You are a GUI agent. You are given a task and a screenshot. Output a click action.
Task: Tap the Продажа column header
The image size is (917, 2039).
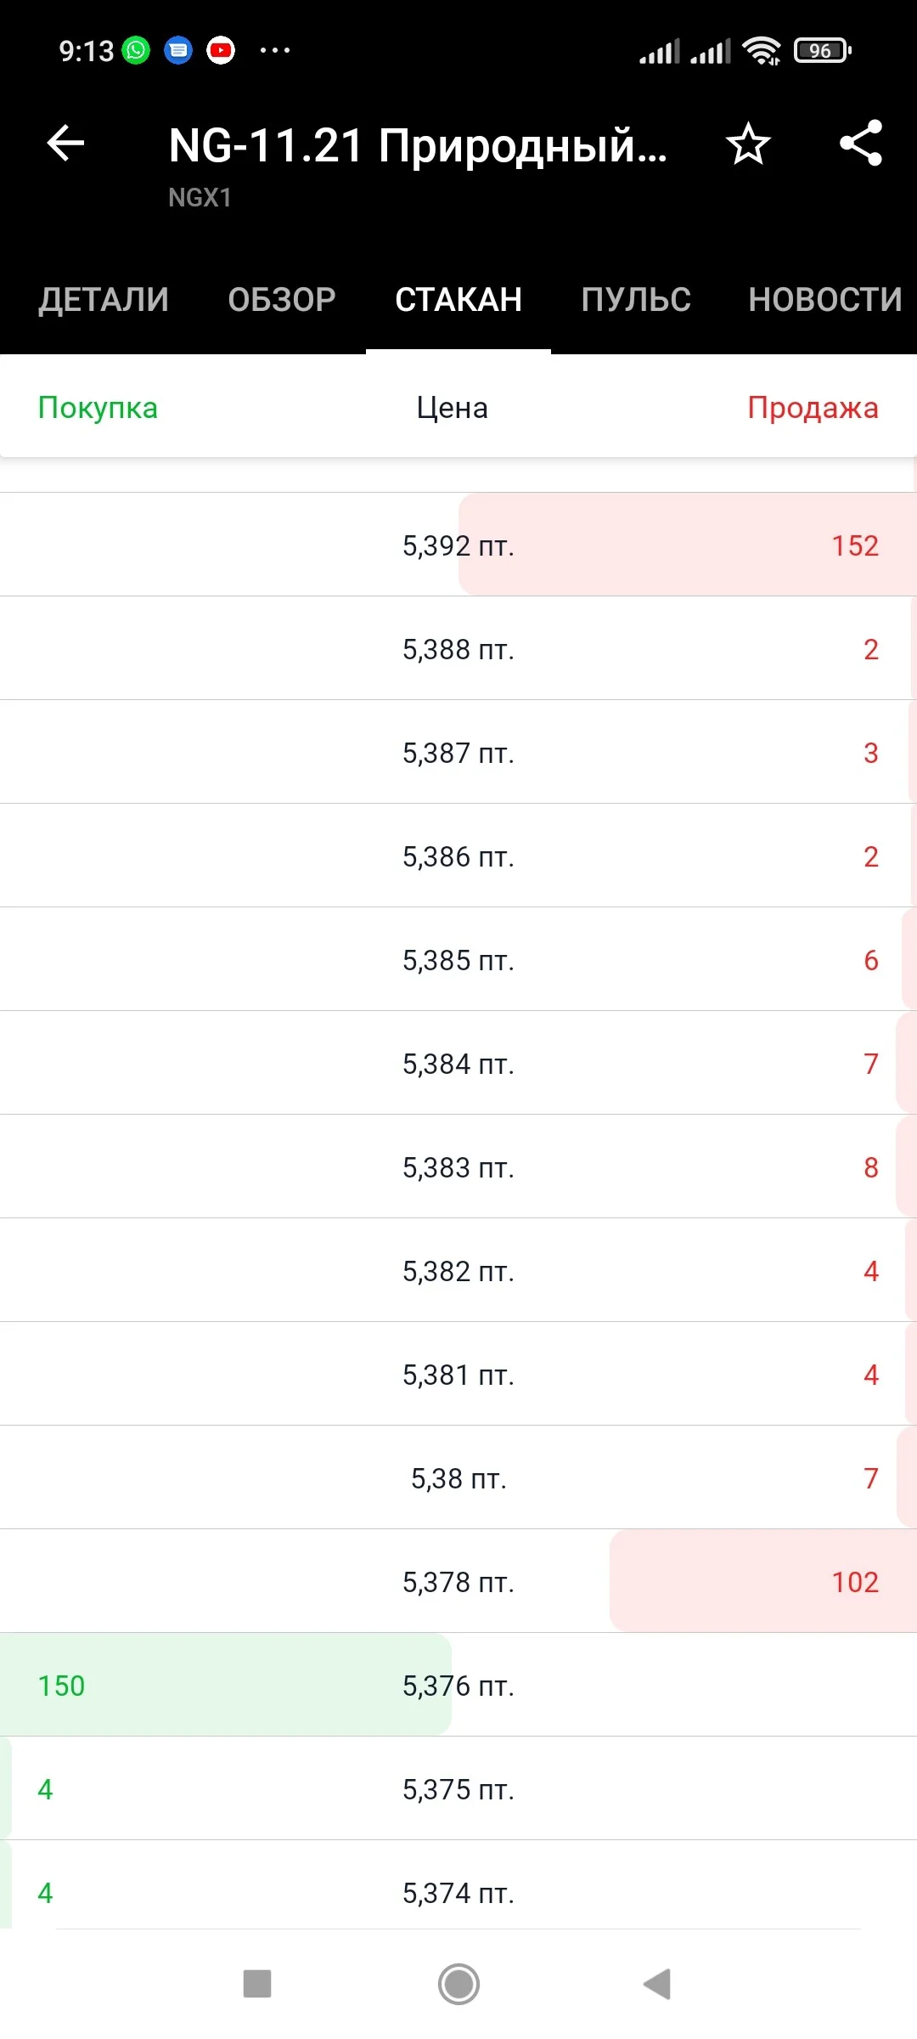(813, 408)
